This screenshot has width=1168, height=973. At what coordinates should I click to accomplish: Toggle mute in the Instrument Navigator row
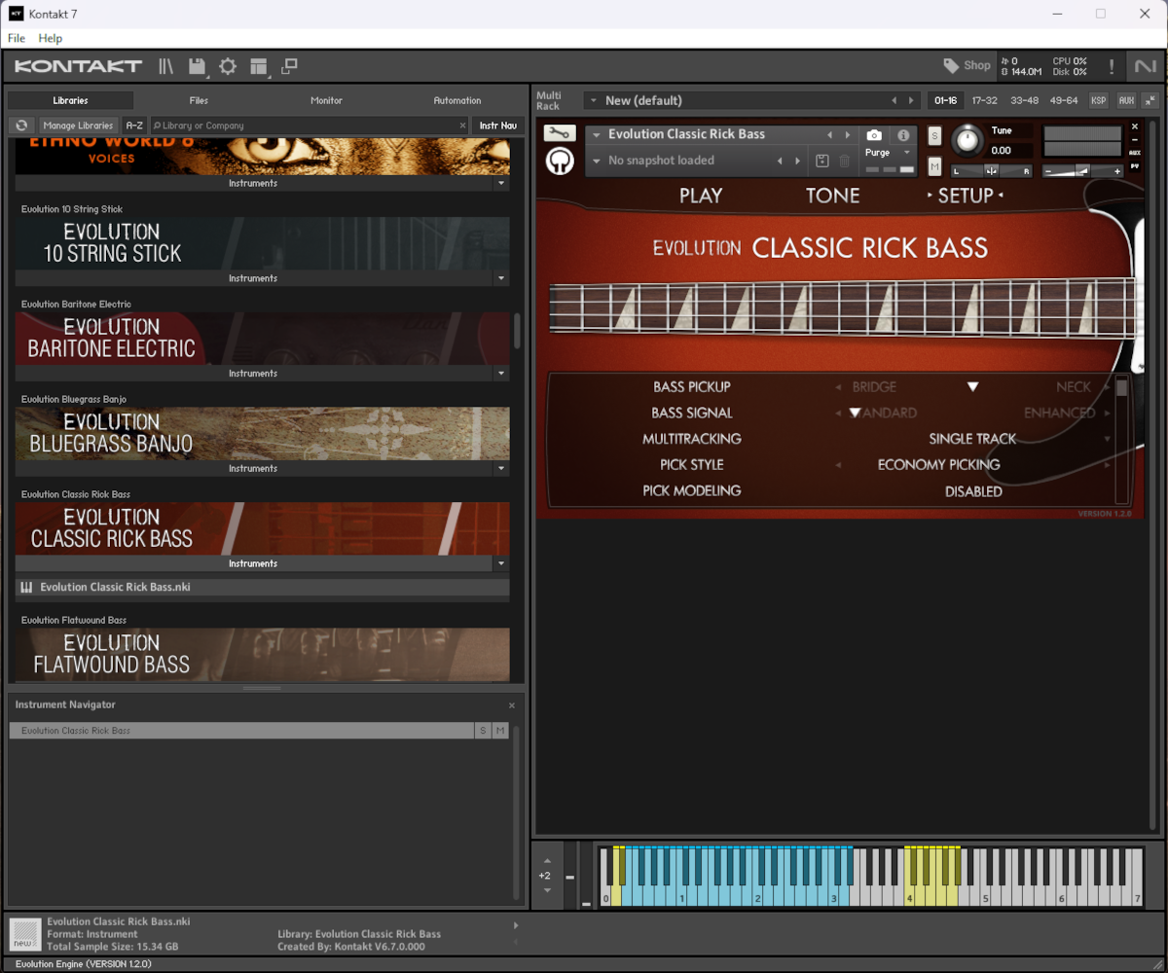[x=500, y=731]
